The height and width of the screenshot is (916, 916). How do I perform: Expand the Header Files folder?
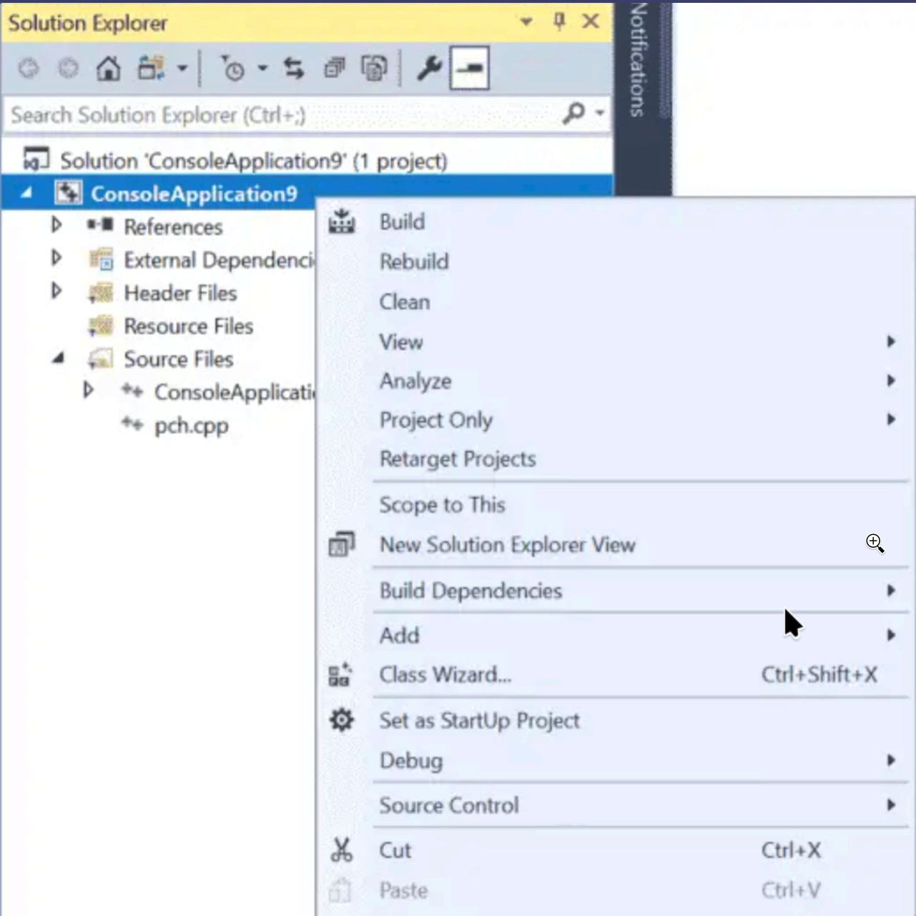[56, 290]
